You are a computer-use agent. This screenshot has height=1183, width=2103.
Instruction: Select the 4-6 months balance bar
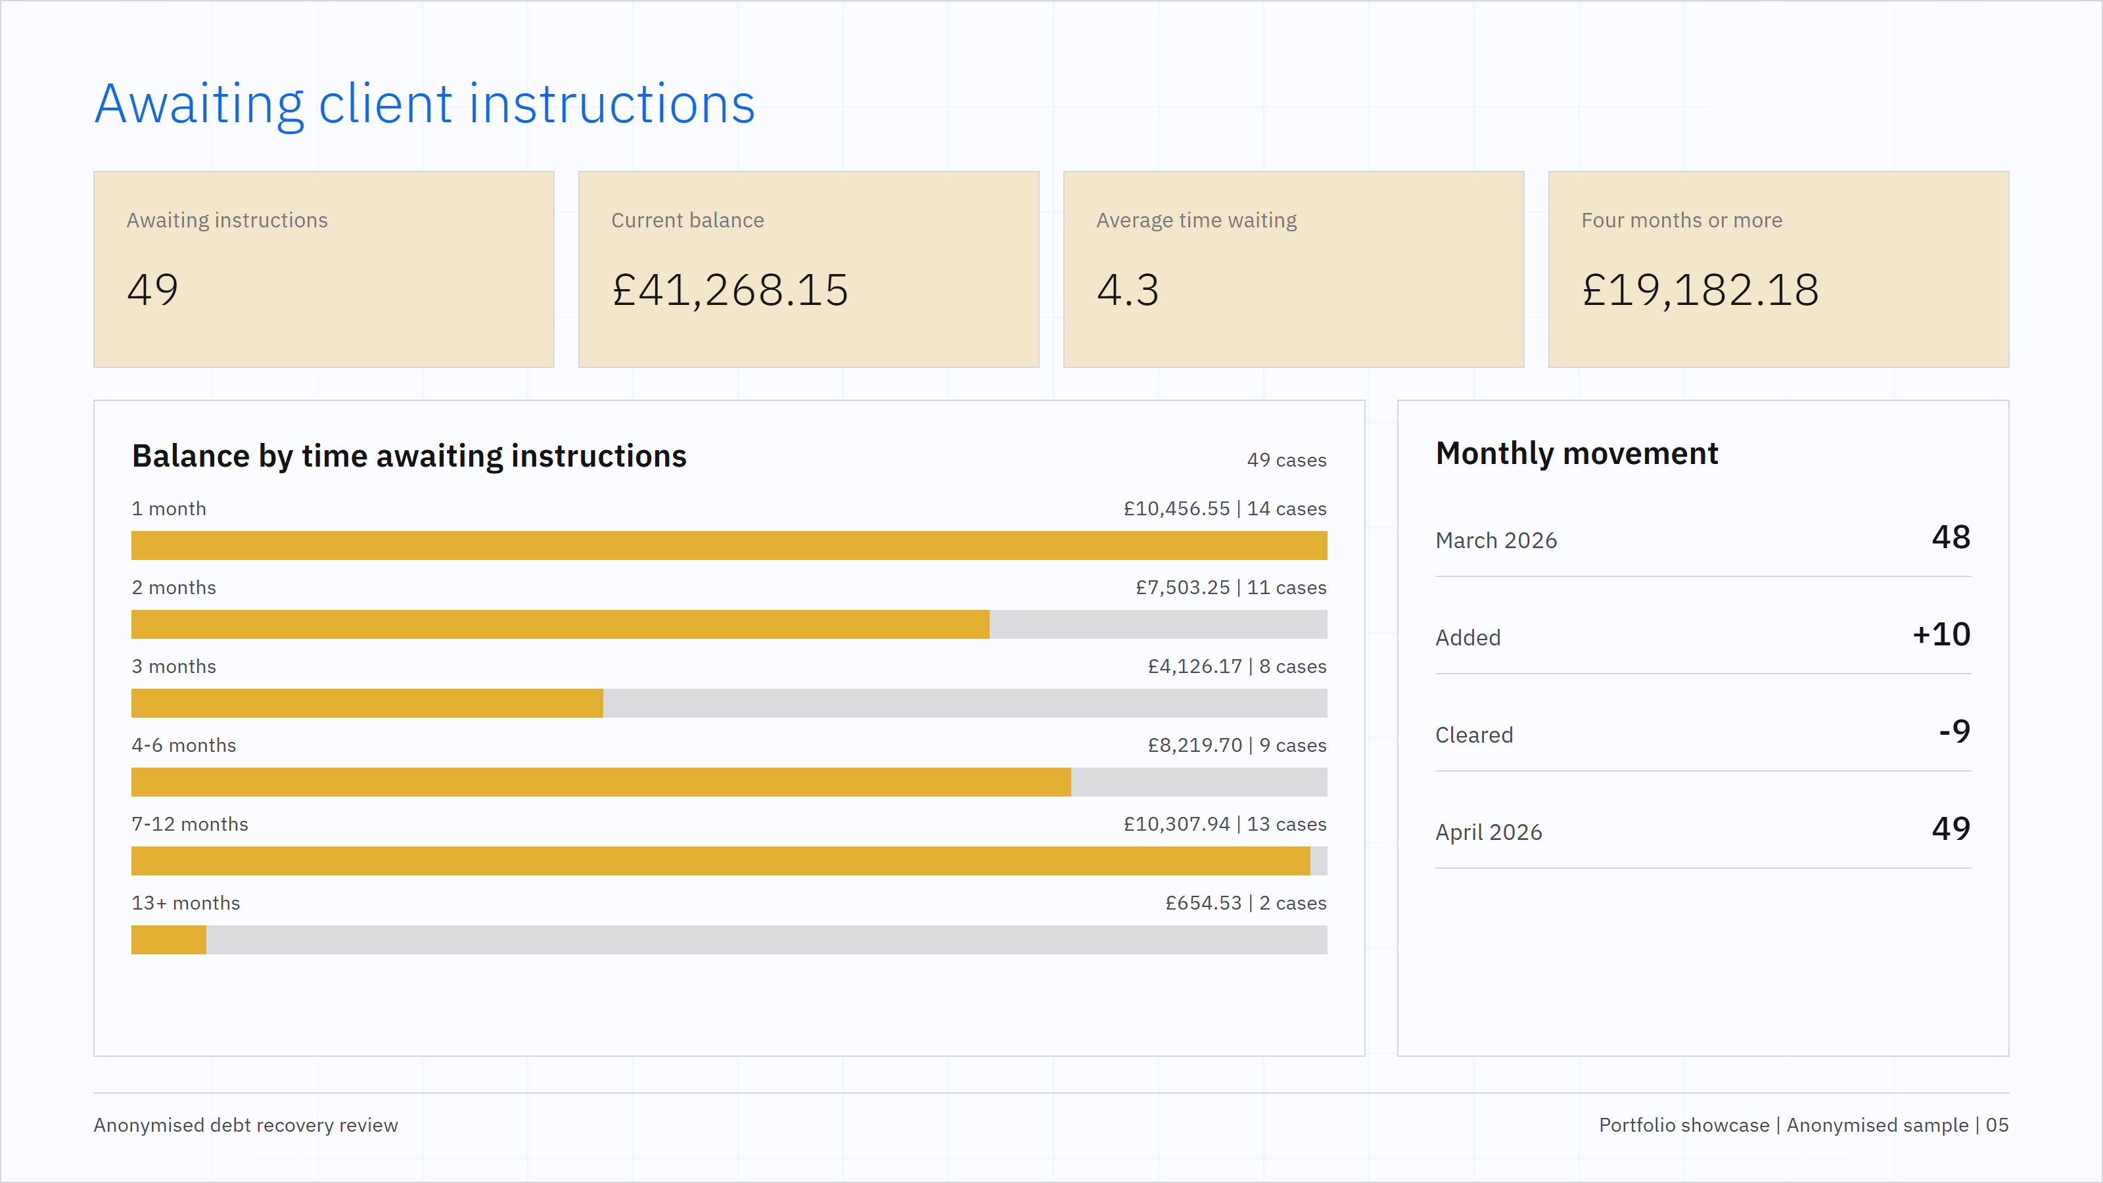coord(729,782)
